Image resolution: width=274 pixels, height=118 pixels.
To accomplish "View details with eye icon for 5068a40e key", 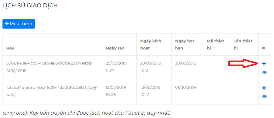I will (x=264, y=72).
